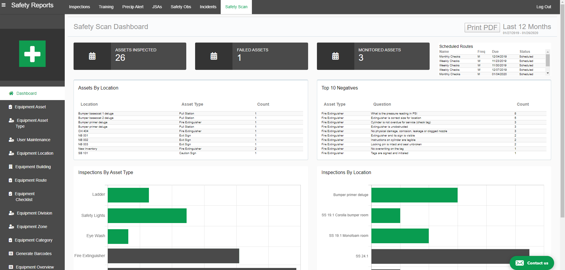The width and height of the screenshot is (565, 270).
Task: Open the Equipment Location page
Action: pos(32,153)
